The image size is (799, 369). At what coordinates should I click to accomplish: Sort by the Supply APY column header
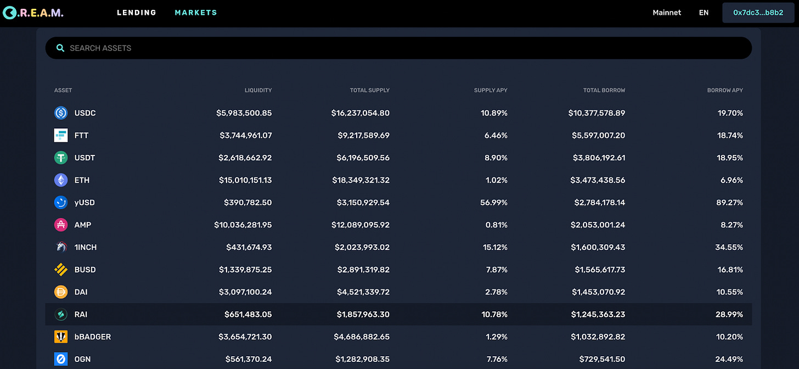pos(491,90)
